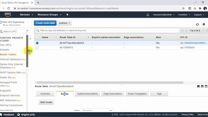Toggle New VPC Experience switch

click(1, 22)
